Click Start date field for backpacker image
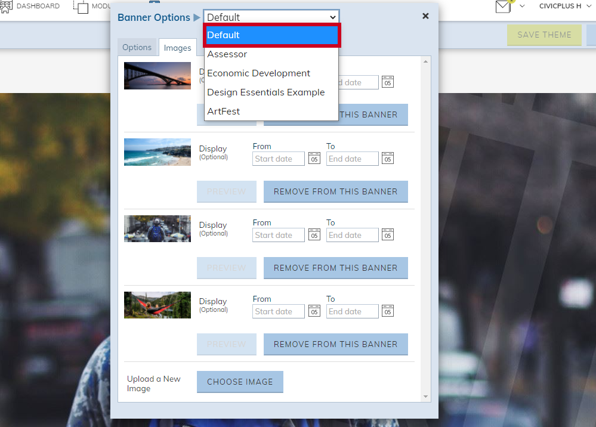Viewport: 596px width, 427px height. pos(278,235)
